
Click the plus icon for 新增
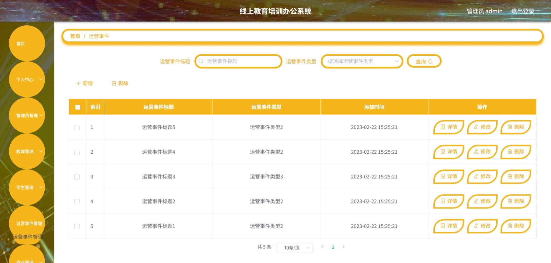78,83
